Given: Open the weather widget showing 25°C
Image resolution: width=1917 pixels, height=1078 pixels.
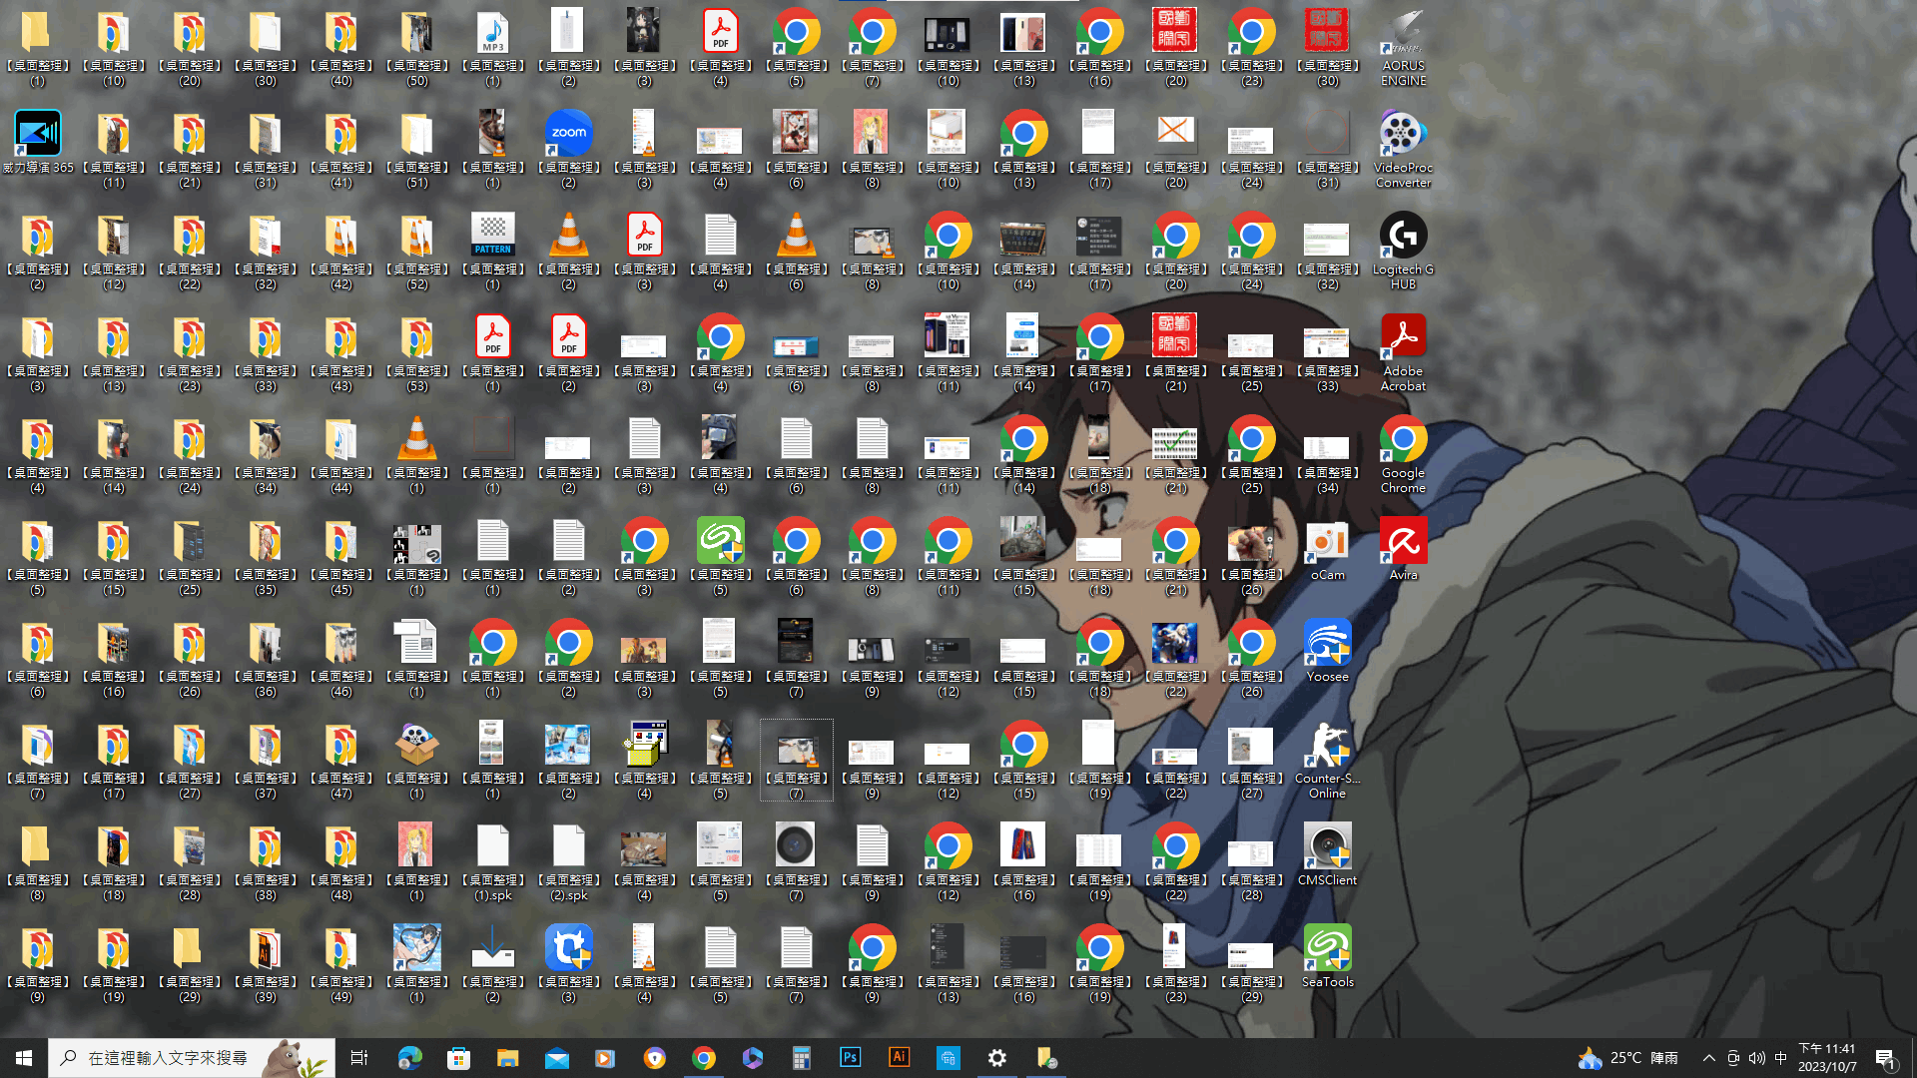Looking at the screenshot, I should tap(1627, 1058).
